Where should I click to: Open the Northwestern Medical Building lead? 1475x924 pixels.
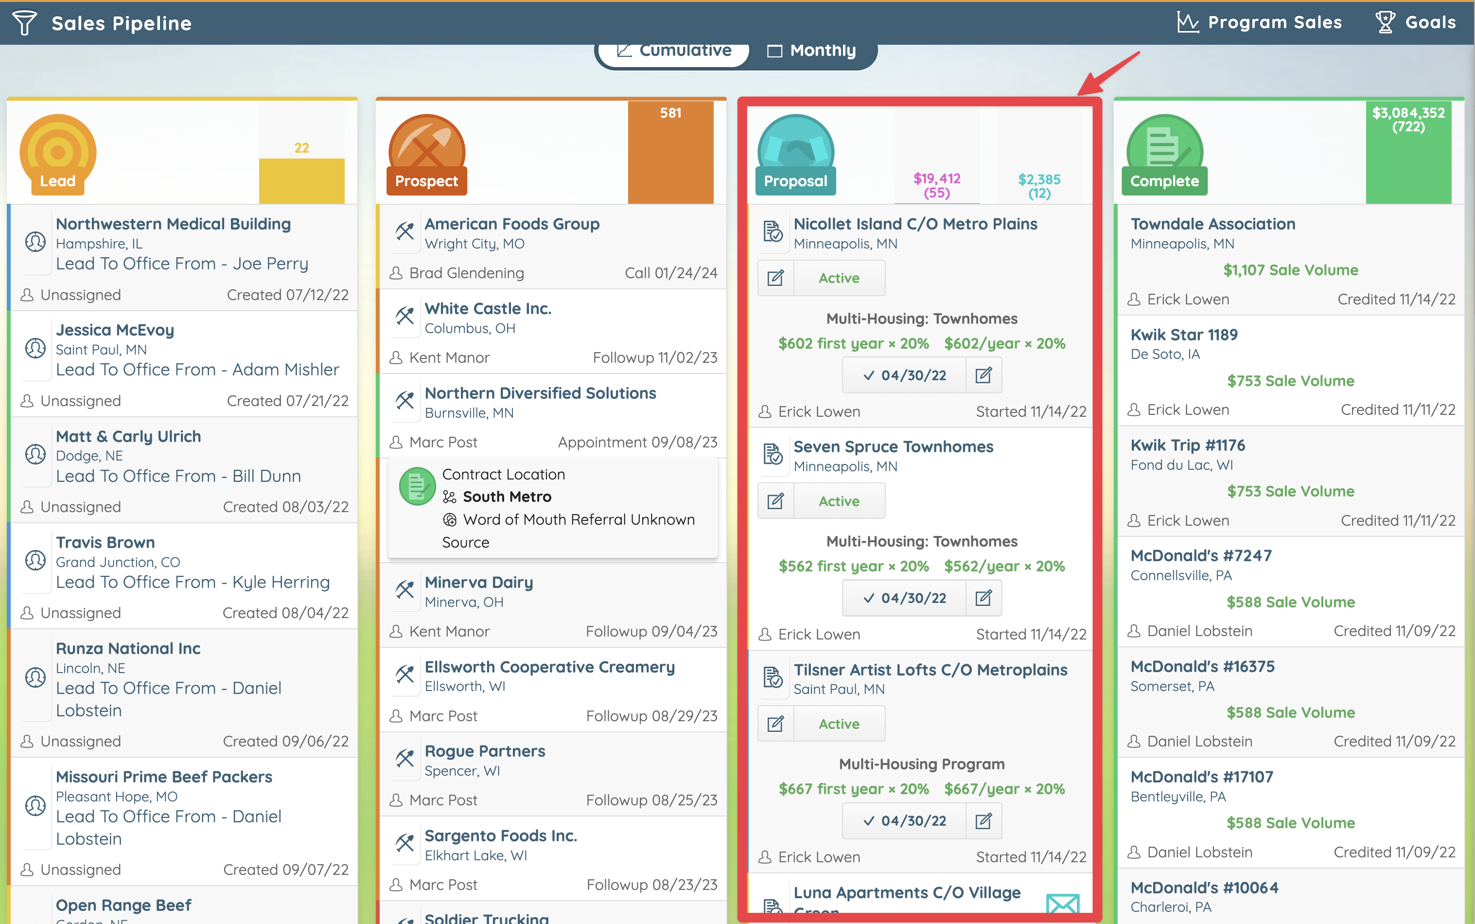[x=173, y=224]
